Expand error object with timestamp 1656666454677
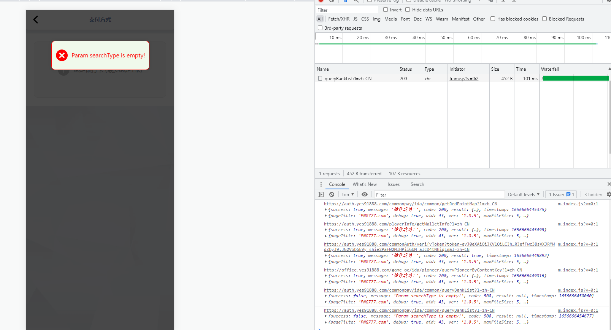Screen dimensions: 611x330 pos(325,316)
